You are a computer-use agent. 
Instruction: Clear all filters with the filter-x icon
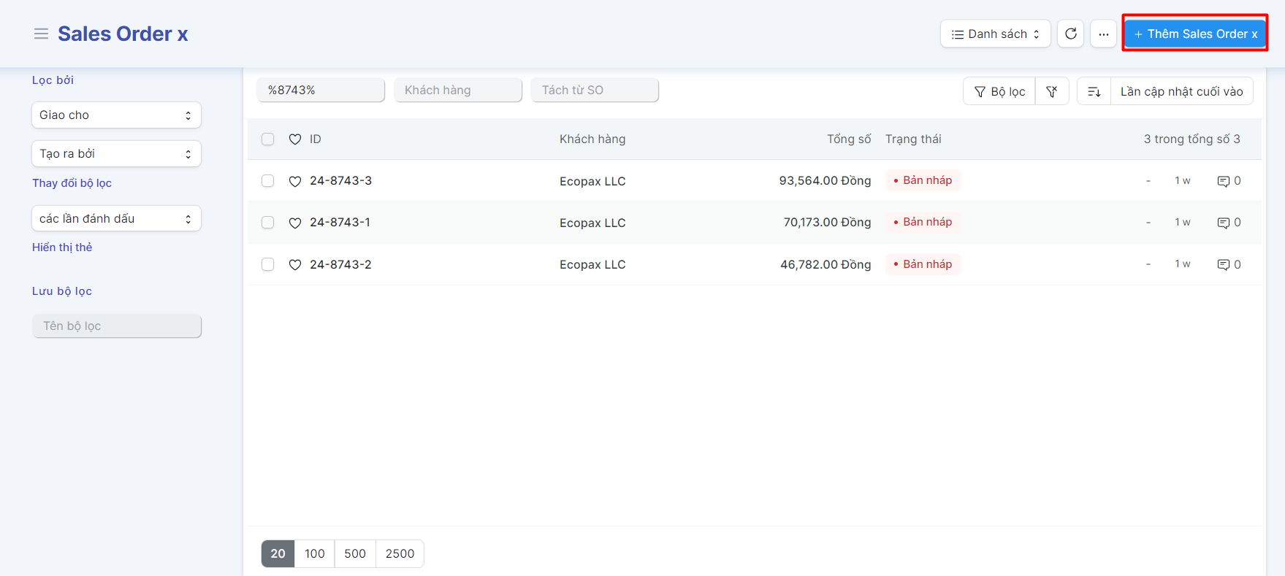1052,91
